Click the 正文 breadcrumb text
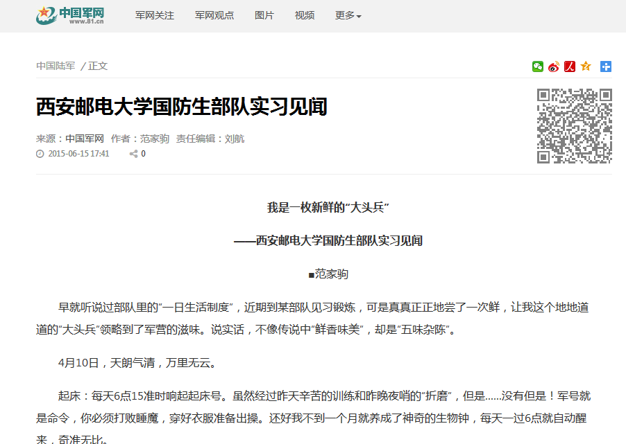 click(x=98, y=66)
